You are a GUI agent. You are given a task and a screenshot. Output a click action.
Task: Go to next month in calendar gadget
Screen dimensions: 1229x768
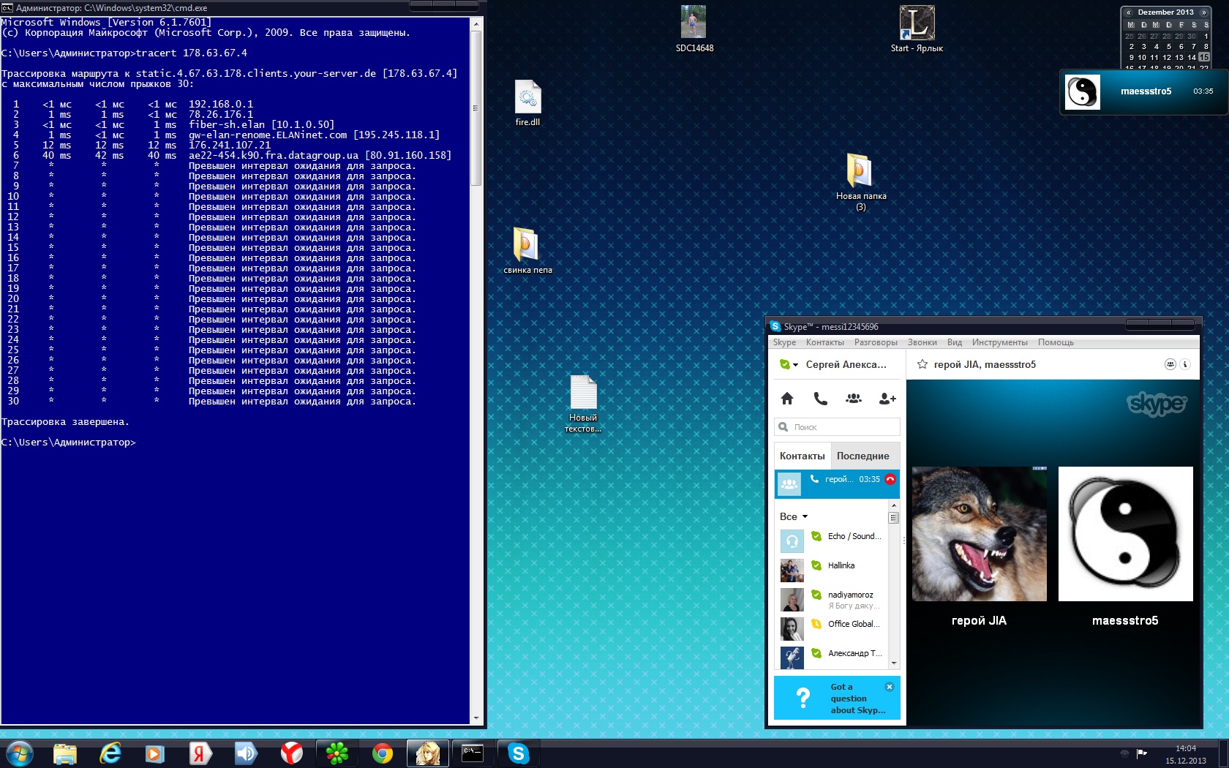pyautogui.click(x=1203, y=12)
